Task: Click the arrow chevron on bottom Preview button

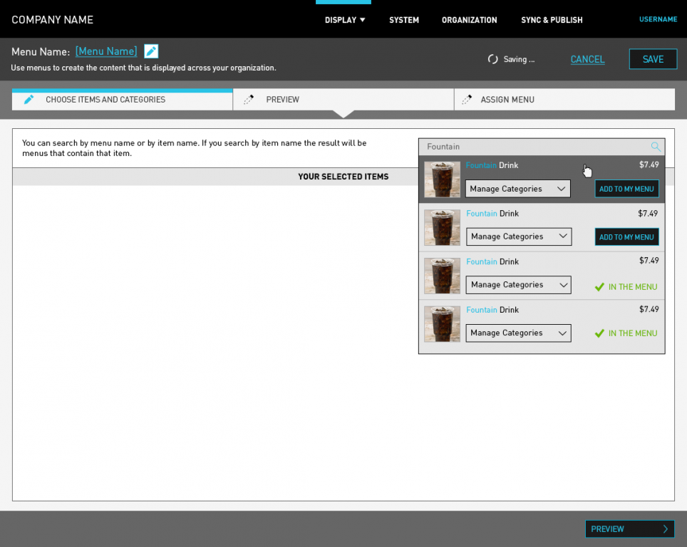Action: 665,529
